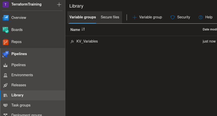Open the Overview hub icon
Image resolution: width=217 pixels, height=116 pixels.
[6, 18]
